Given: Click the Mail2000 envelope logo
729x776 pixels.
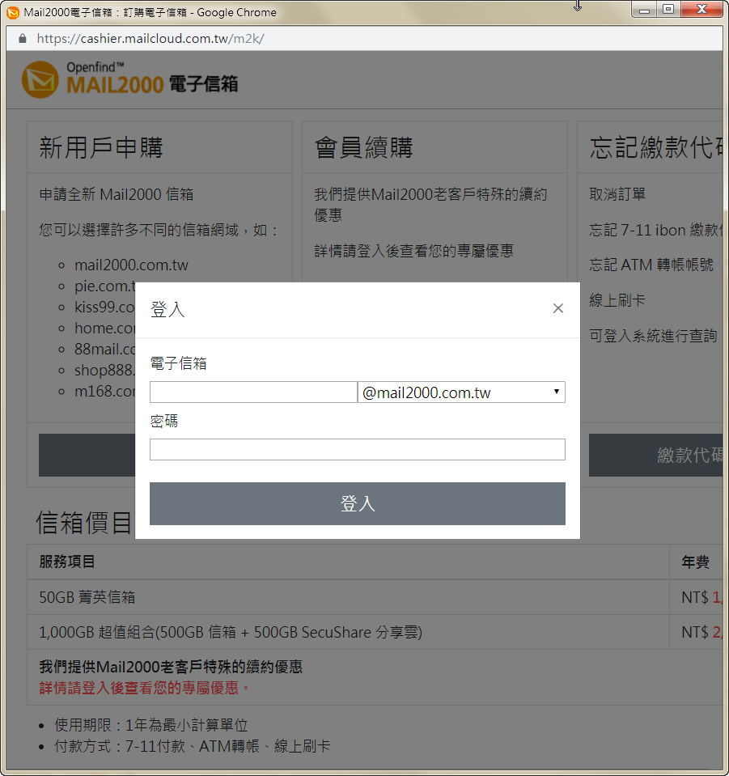Looking at the screenshot, I should (x=40, y=79).
